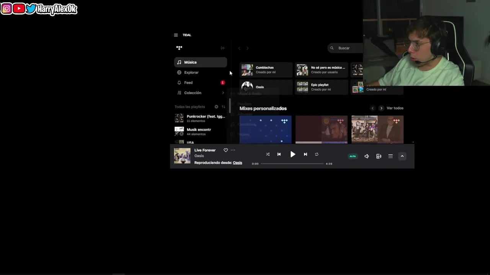Open Colección in the sidebar

pos(201,93)
